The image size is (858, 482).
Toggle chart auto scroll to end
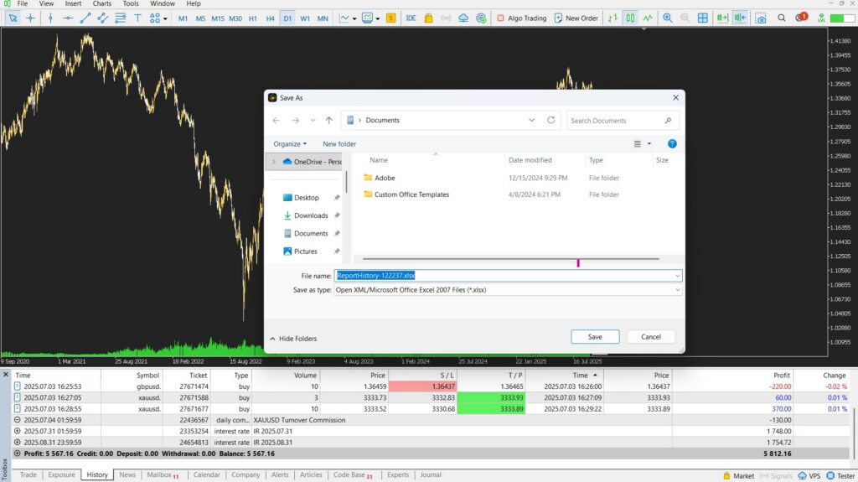pyautogui.click(x=722, y=18)
